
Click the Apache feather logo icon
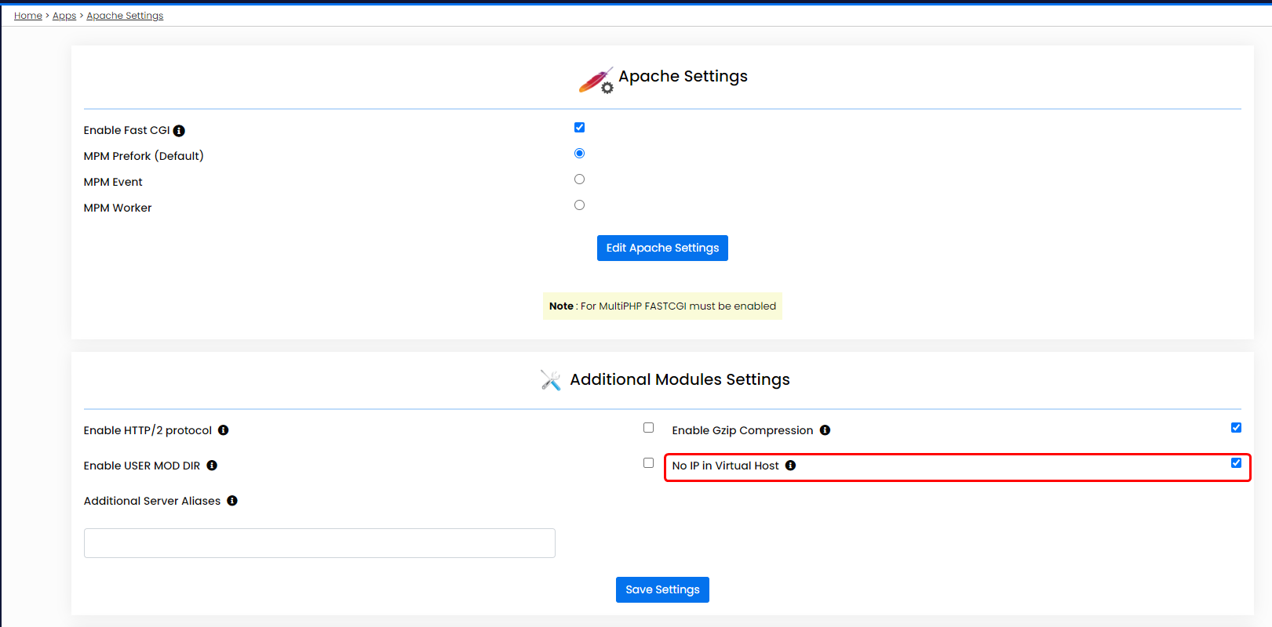596,80
